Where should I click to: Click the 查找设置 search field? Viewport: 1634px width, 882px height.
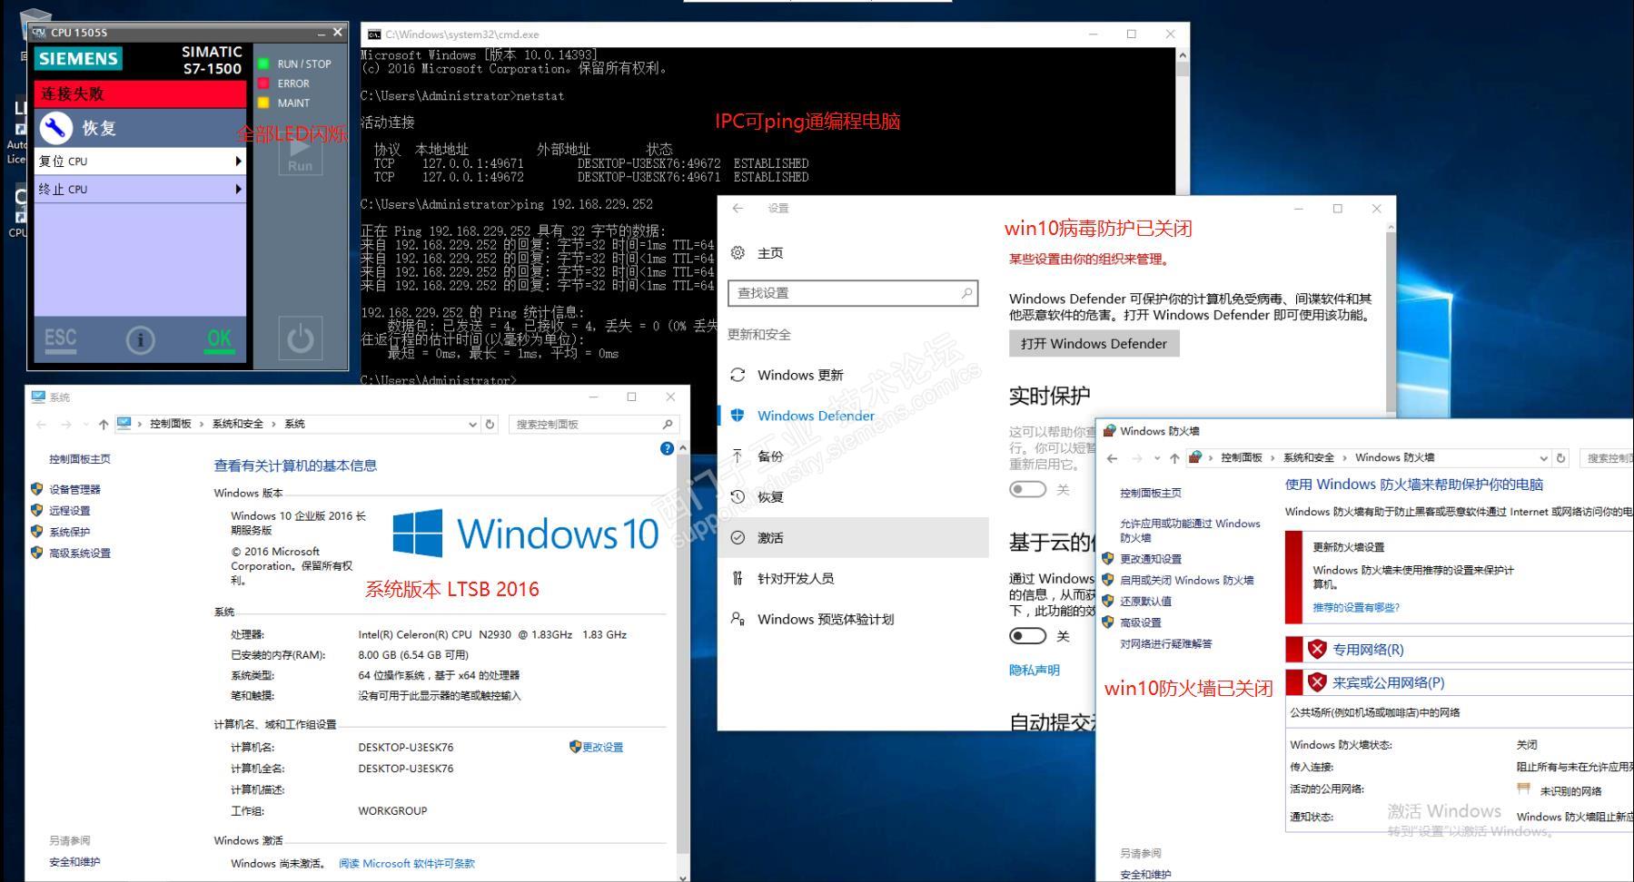(x=853, y=293)
